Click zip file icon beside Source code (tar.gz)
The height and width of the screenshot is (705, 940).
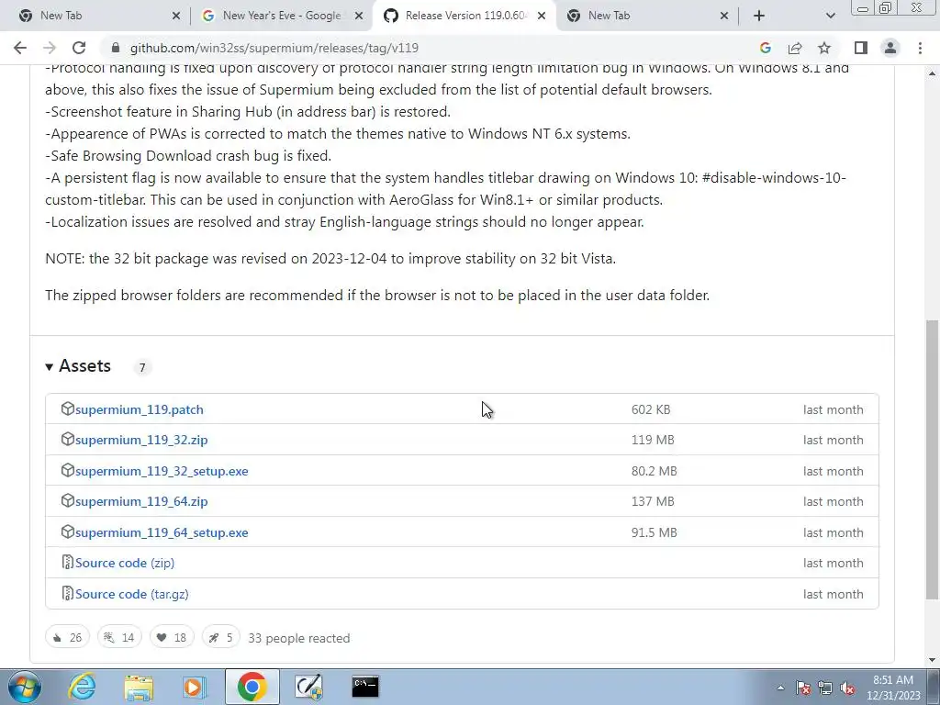point(68,594)
